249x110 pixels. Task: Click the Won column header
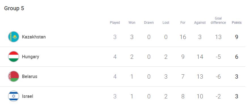click(132, 23)
